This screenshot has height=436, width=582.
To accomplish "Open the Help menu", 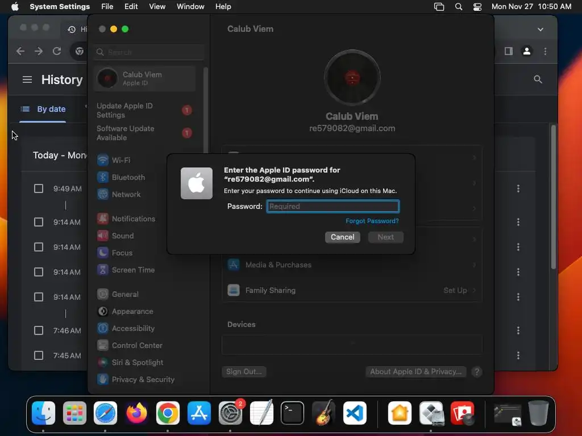I will pyautogui.click(x=223, y=7).
